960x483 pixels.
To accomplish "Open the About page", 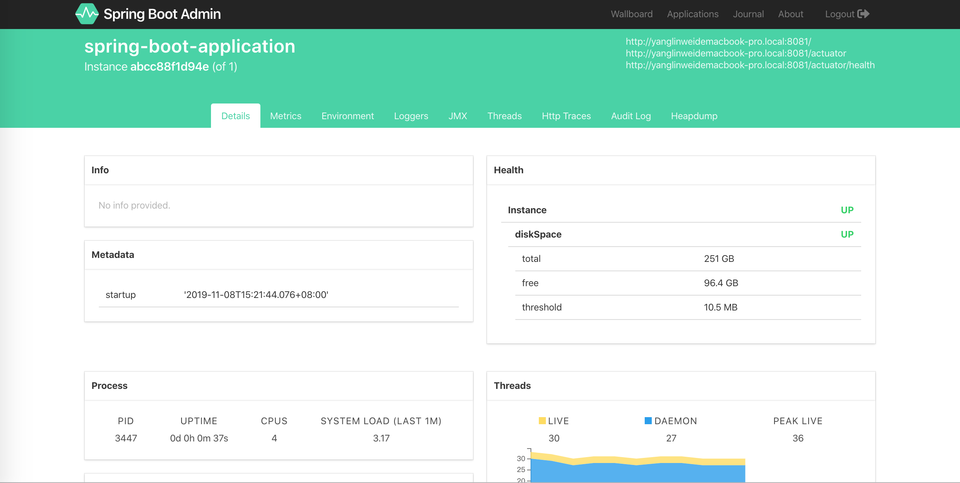I will 791,14.
